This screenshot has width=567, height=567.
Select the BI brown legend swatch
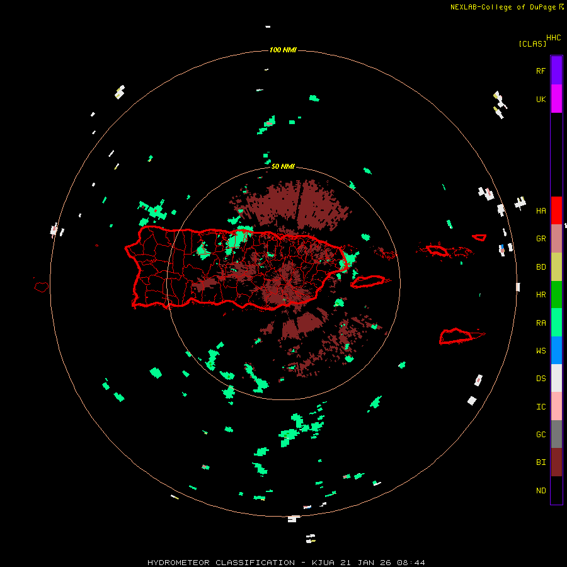coord(556,462)
